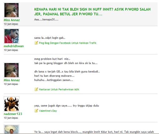Click the "10 jam lepas" timestamp under nadzmer123
The image size is (159, 134).
11,118
